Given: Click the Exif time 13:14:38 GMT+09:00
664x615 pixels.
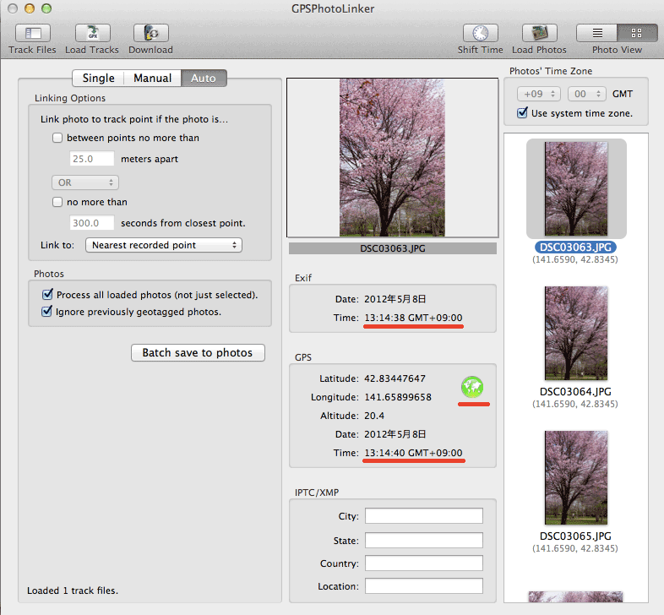Looking at the screenshot, I should (x=413, y=318).
